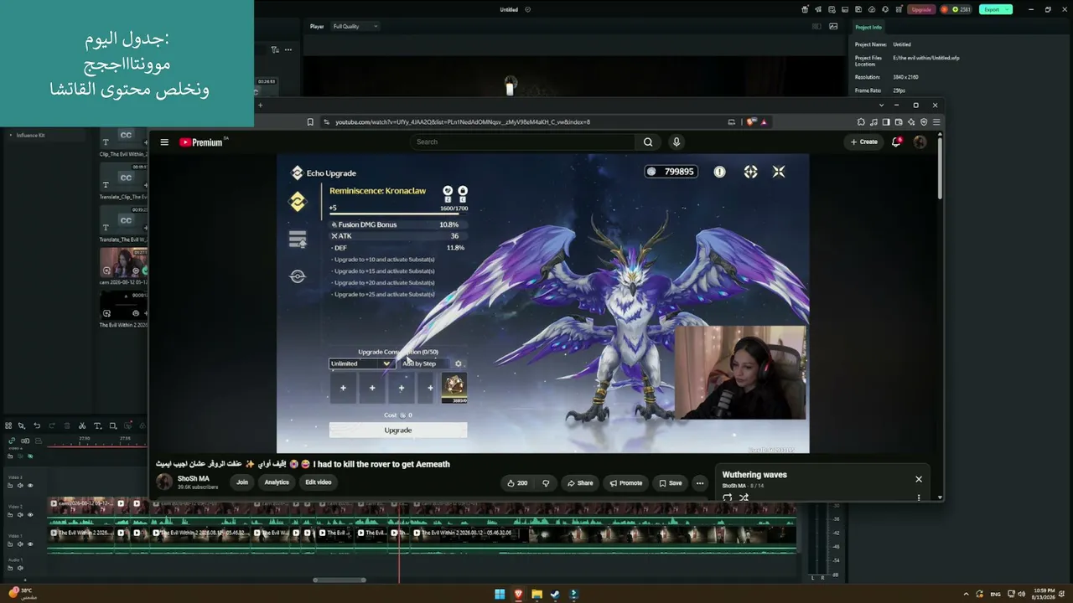This screenshot has height=603, width=1073.
Task: Click the timeline horizontal scrollbar thumb
Action: point(340,580)
